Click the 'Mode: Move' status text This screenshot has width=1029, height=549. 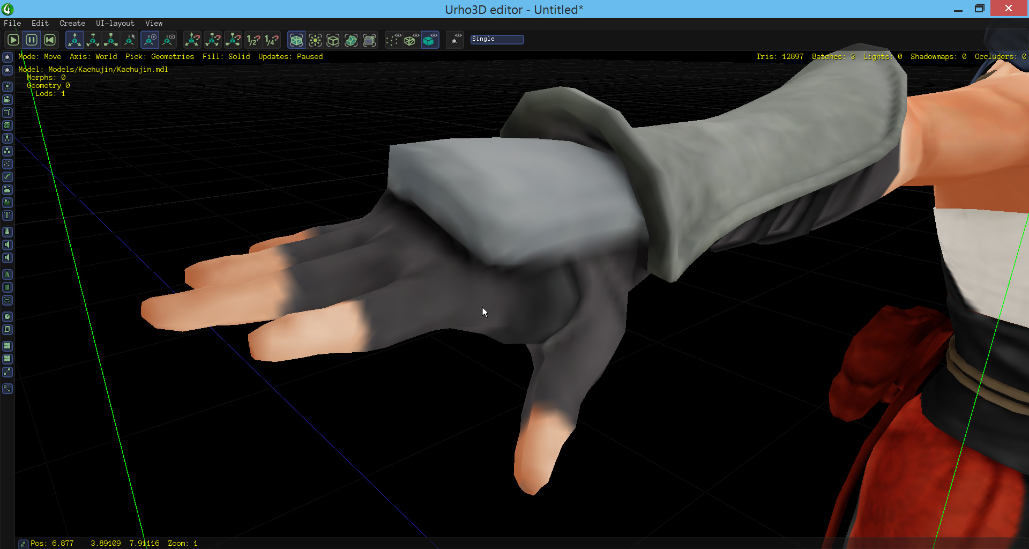click(40, 56)
